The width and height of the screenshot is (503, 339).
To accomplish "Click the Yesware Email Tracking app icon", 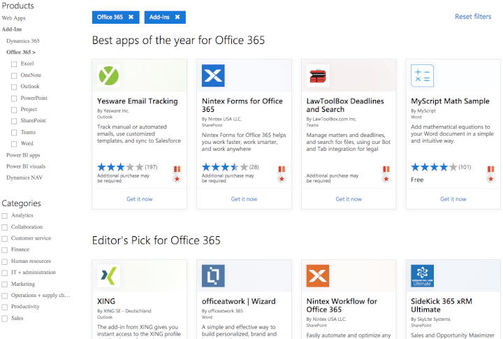I will [x=108, y=75].
